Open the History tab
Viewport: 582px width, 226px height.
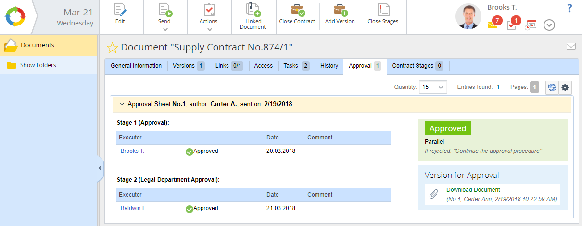[329, 66]
